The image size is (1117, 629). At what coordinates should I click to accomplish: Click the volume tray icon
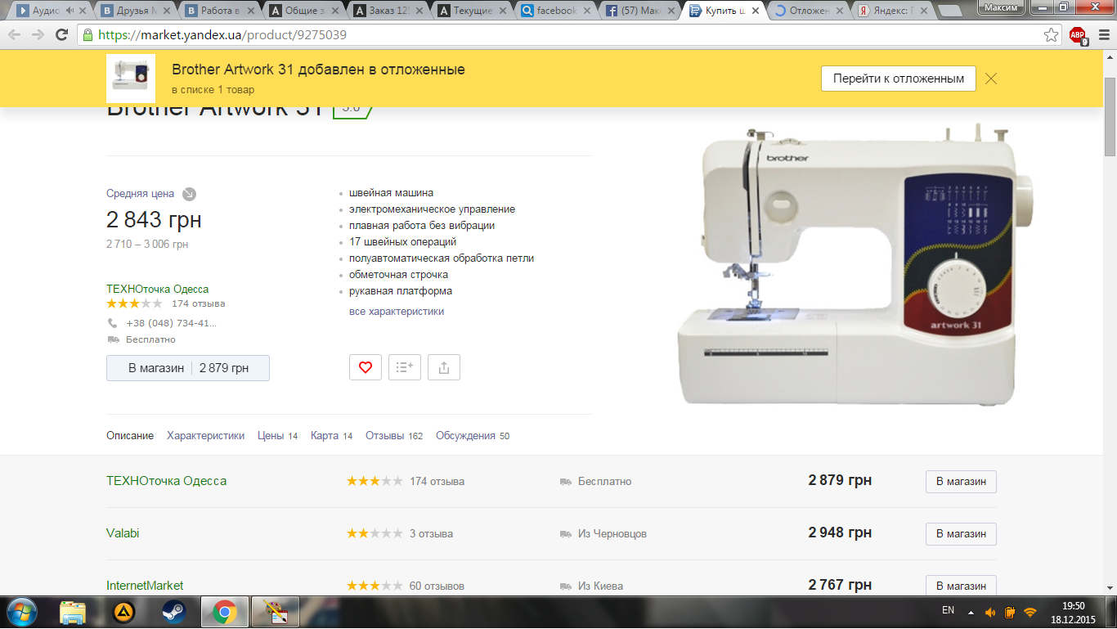point(990,612)
